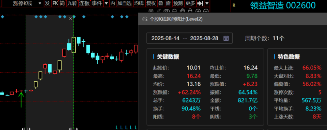
Task: Click the 内 toolbar button
Action: pos(113,3)
